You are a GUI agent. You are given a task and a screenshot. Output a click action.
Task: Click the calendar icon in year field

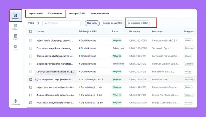coord(38,23)
